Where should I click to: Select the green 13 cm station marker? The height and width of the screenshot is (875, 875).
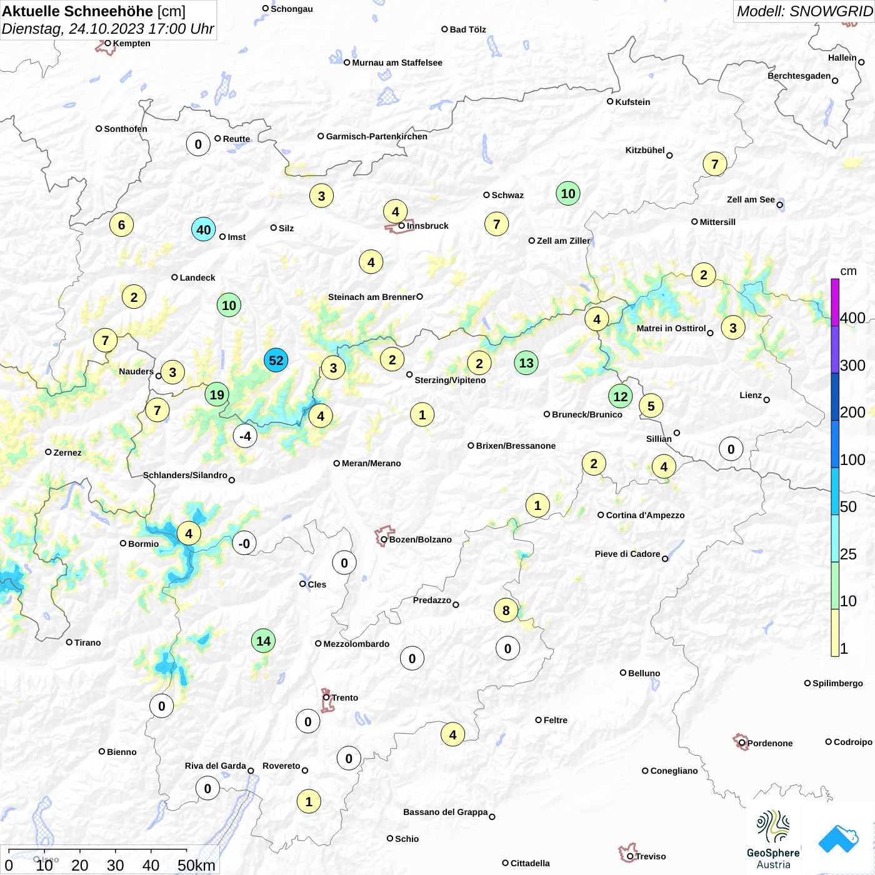point(526,363)
